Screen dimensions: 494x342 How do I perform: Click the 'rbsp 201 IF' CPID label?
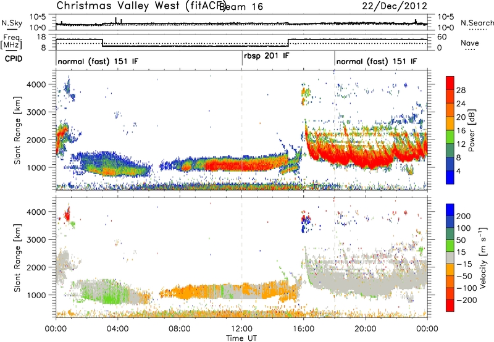tap(267, 56)
